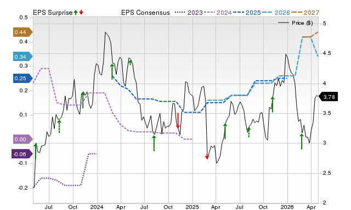Click the green surprise arrow in February 2026
The width and height of the screenshot is (351, 210).
(302, 142)
